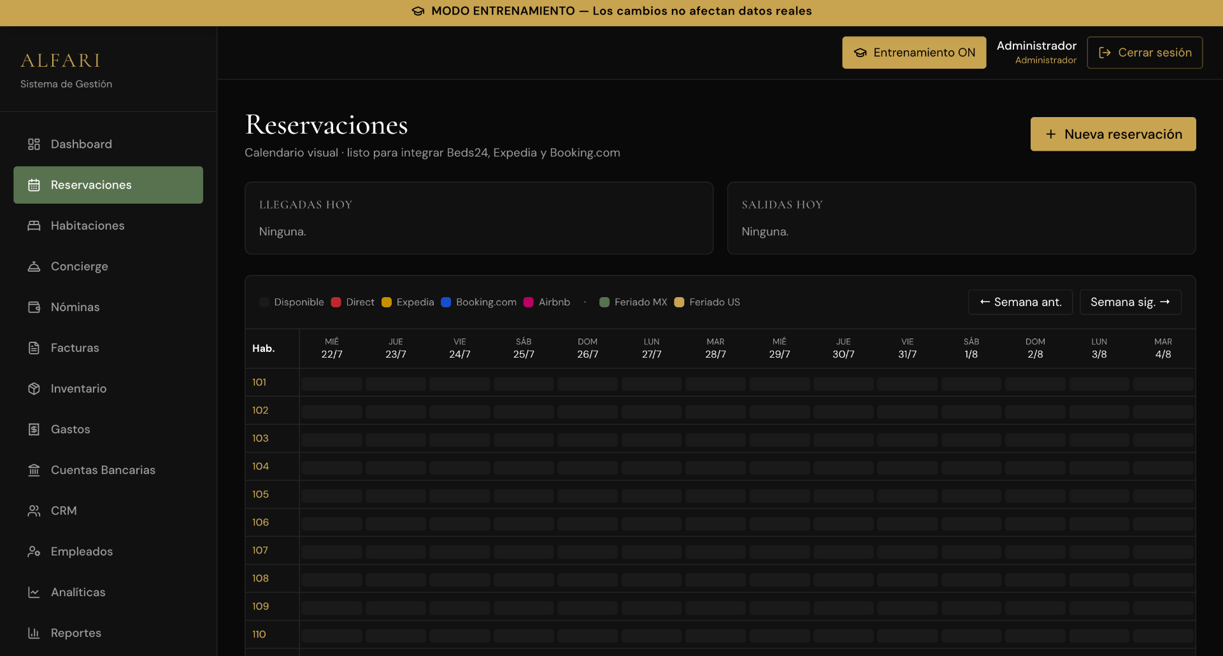Click the Reportes bar chart icon
This screenshot has height=656, width=1223.
(x=34, y=633)
